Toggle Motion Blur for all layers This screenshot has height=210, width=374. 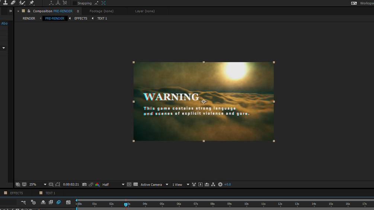pos(58,203)
